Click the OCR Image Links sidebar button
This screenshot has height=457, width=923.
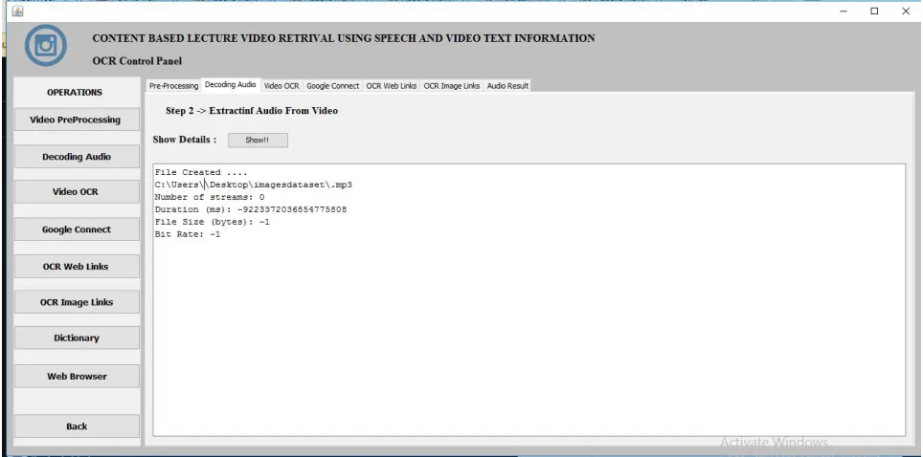click(x=77, y=302)
